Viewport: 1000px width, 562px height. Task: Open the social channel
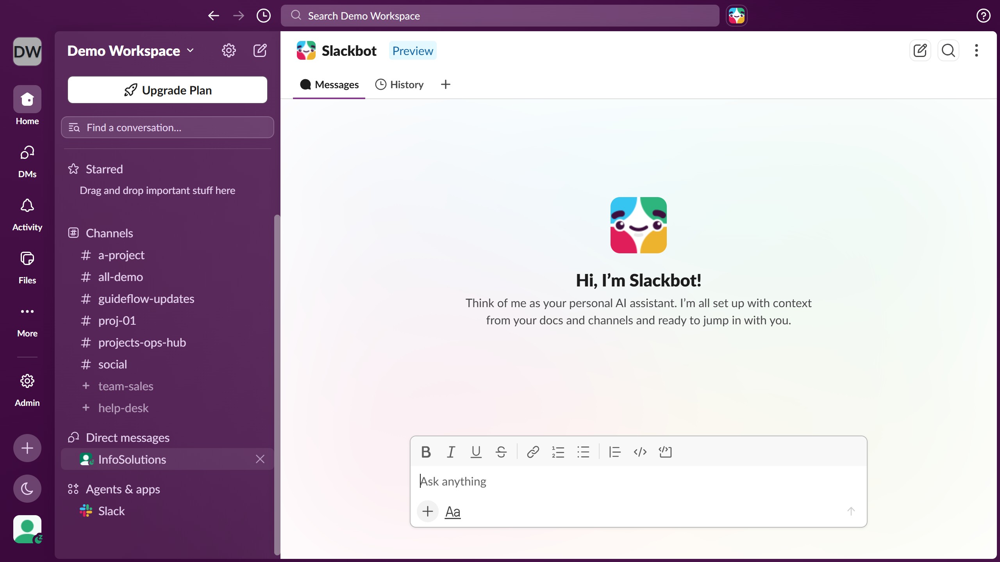click(167, 364)
